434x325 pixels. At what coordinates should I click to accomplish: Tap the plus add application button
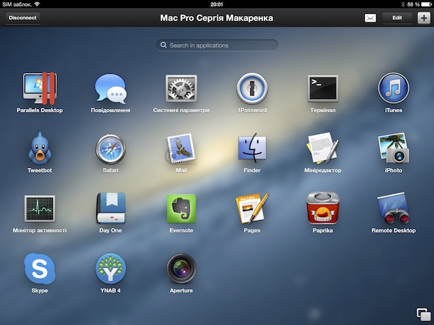[424, 18]
